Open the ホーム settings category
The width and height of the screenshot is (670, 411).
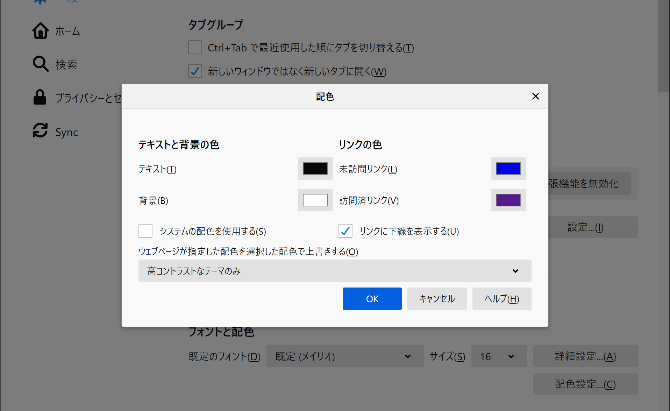(x=68, y=31)
